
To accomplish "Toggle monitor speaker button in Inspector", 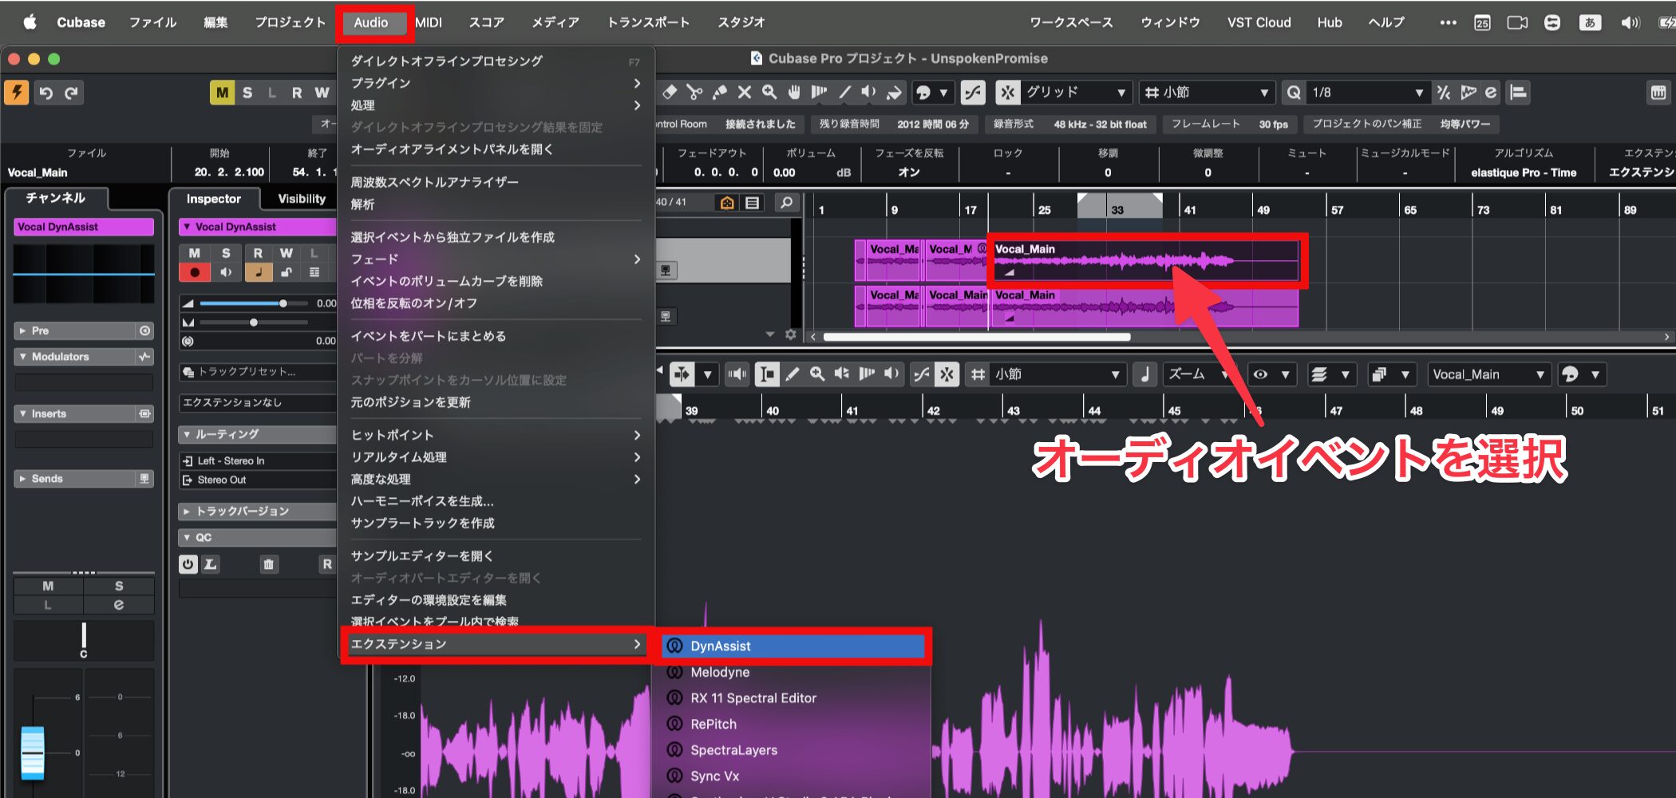I will click(x=226, y=272).
